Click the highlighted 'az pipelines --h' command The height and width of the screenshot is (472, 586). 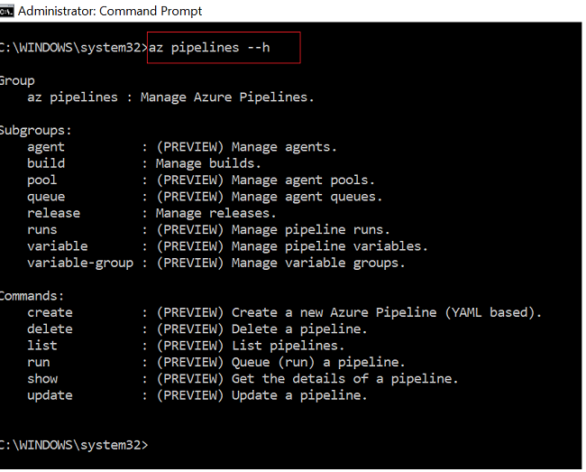point(209,48)
